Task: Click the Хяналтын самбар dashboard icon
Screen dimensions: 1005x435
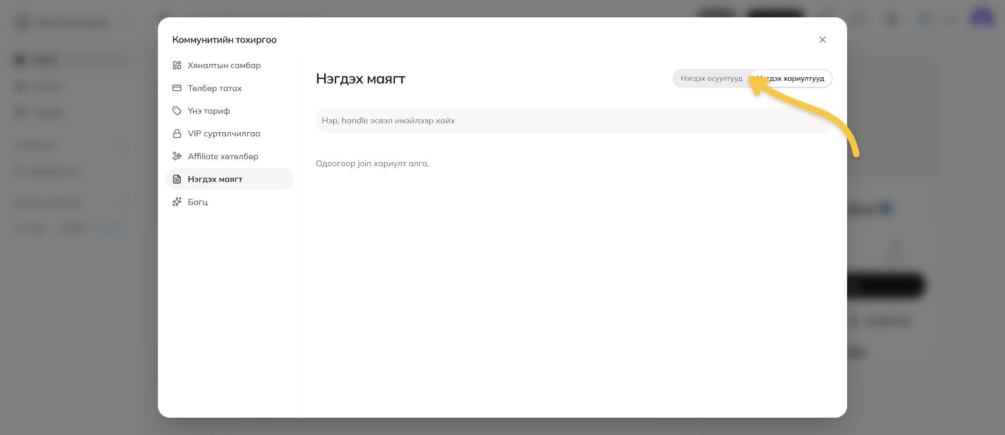Action: (177, 65)
